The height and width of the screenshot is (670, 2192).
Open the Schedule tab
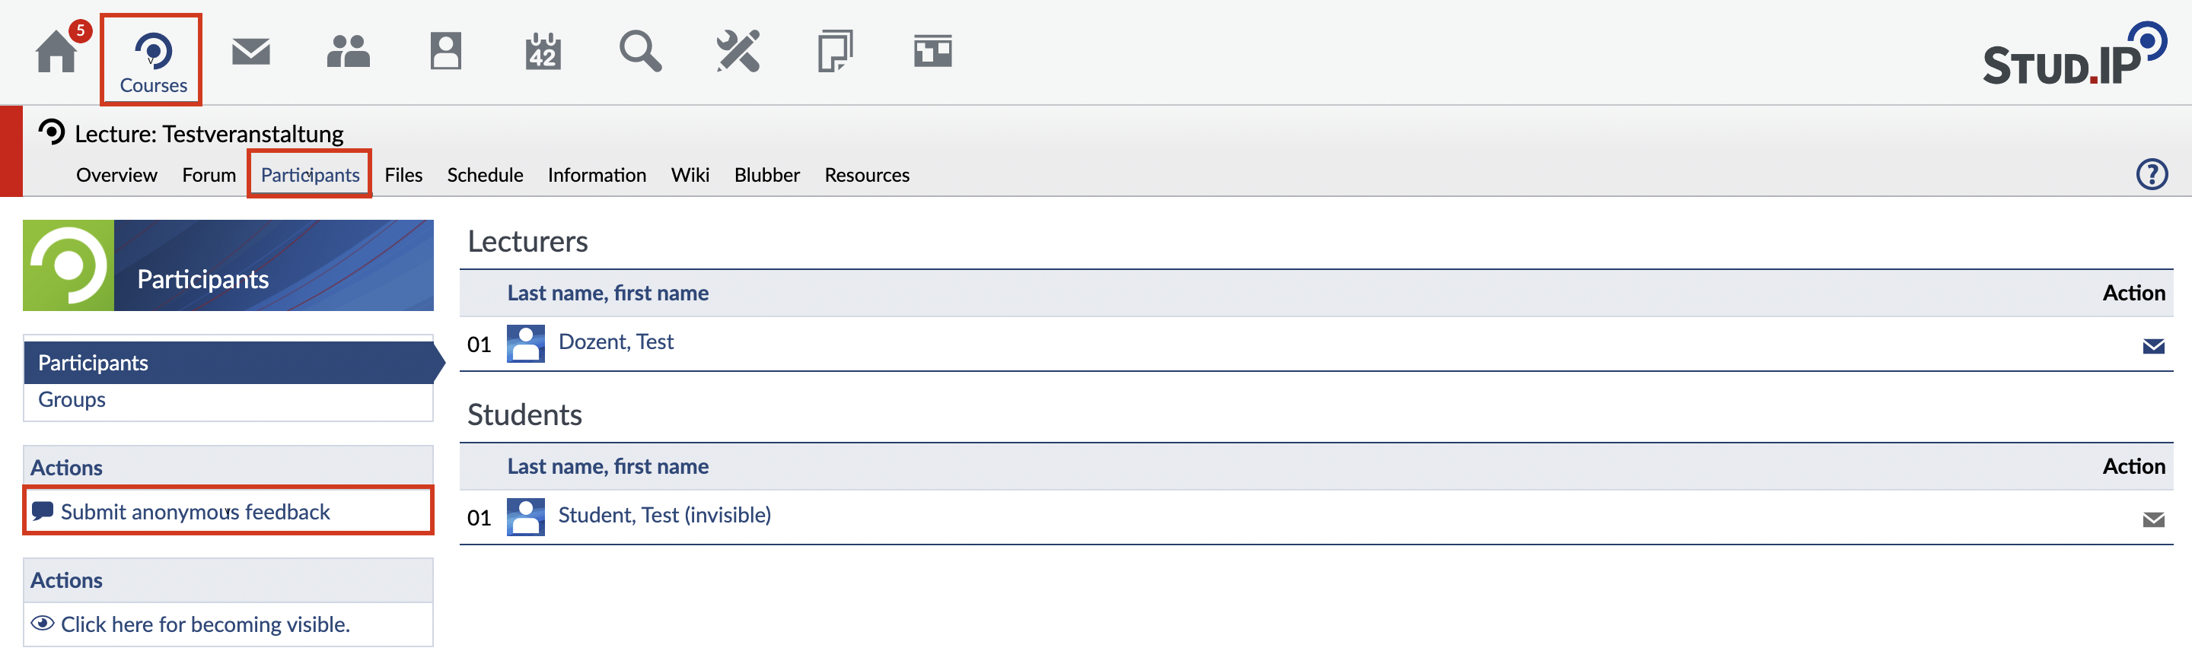point(485,175)
